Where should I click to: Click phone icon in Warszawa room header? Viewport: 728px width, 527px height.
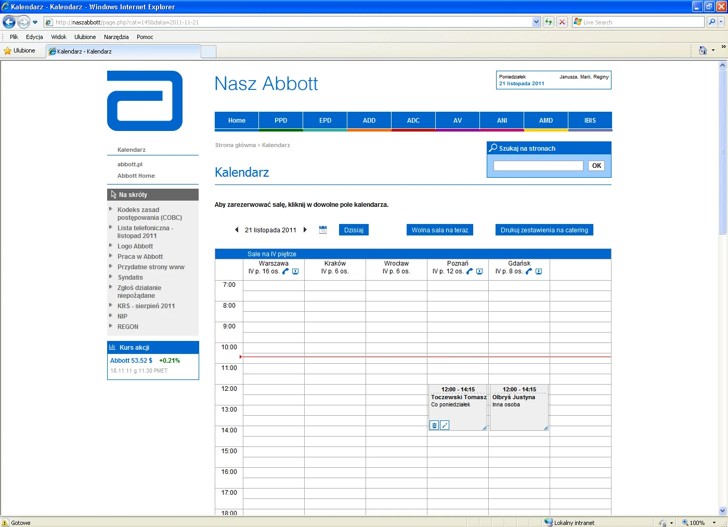click(x=285, y=271)
